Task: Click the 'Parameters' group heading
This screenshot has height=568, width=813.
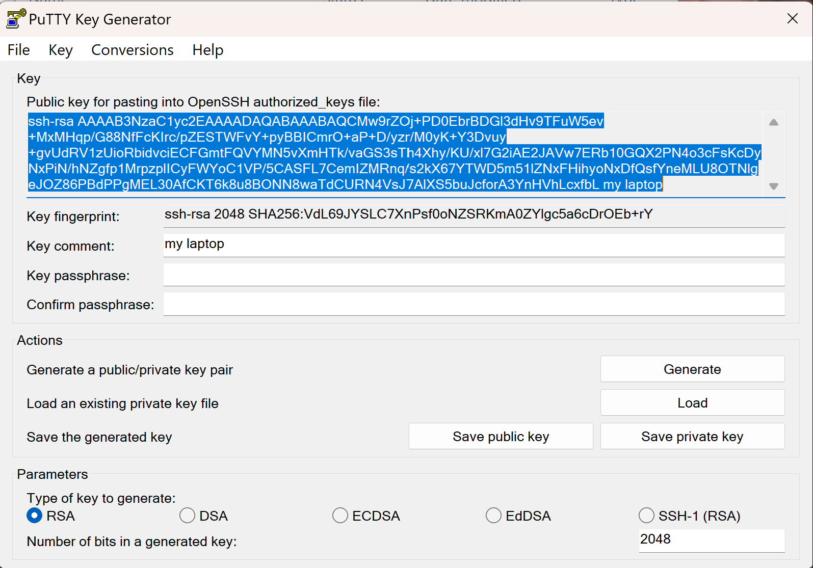Action: click(x=53, y=474)
